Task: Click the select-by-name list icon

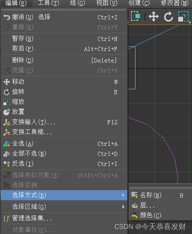Action: click(x=135, y=195)
